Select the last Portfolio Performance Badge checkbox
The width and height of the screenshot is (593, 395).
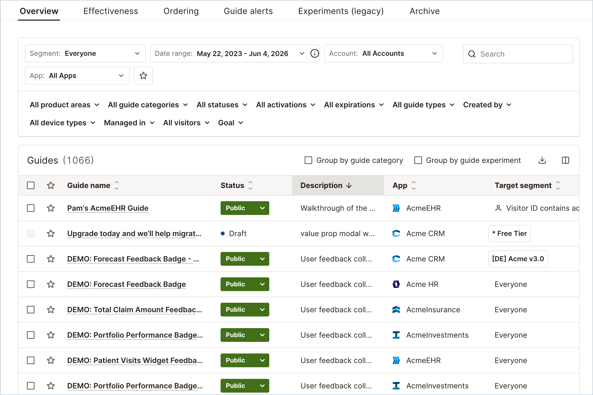tap(31, 386)
